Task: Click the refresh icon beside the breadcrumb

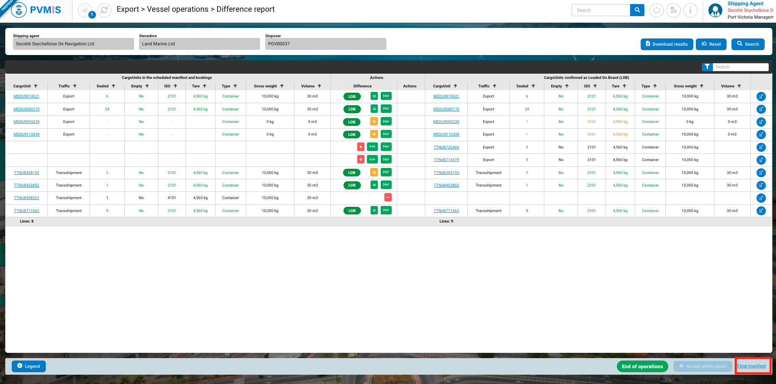Action: [x=104, y=10]
